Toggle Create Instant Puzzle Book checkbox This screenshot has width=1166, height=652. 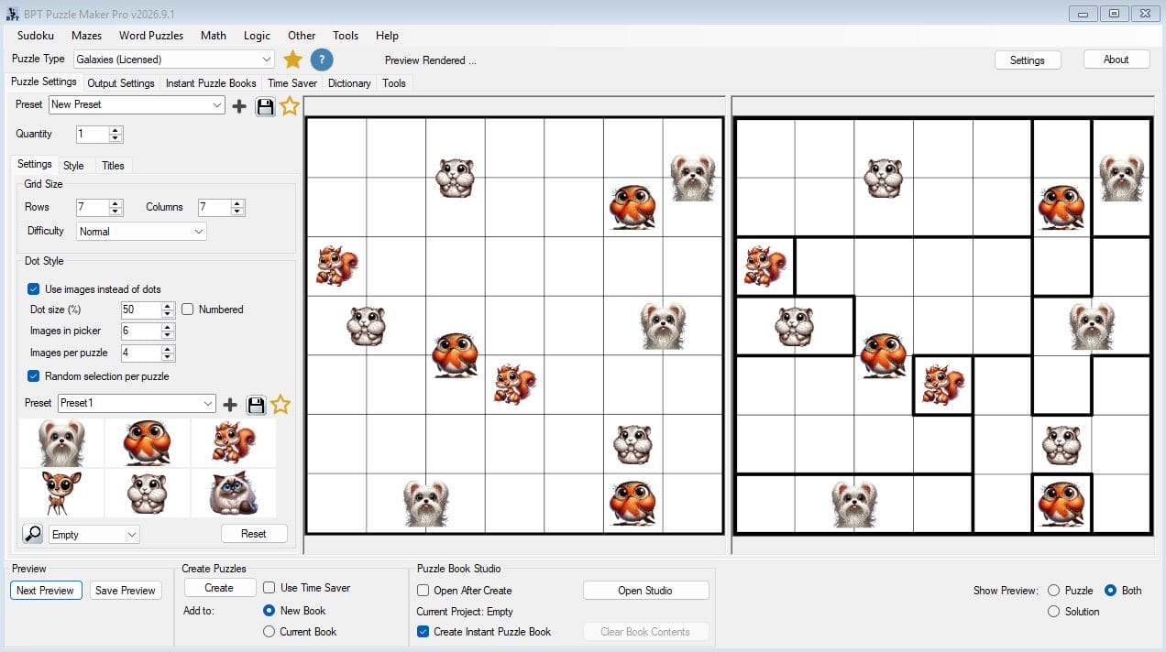pos(423,632)
